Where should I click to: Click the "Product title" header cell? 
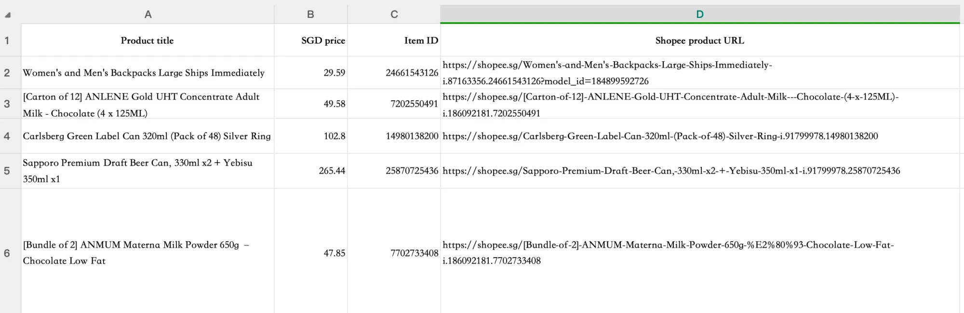pos(148,41)
